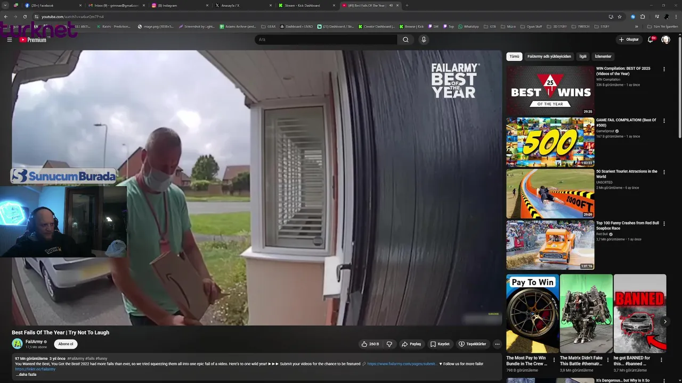682x383 pixels.
Task: Open options for WIN Compilation video
Action: pyautogui.click(x=664, y=69)
